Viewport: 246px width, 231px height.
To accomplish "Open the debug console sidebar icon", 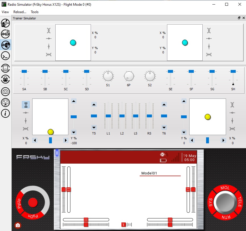I will (x=6, y=56).
